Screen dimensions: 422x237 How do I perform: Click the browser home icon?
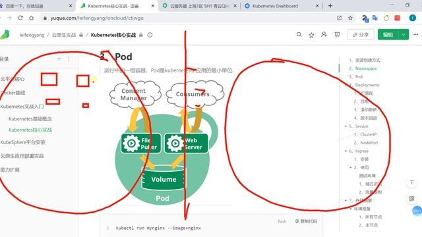pos(32,18)
